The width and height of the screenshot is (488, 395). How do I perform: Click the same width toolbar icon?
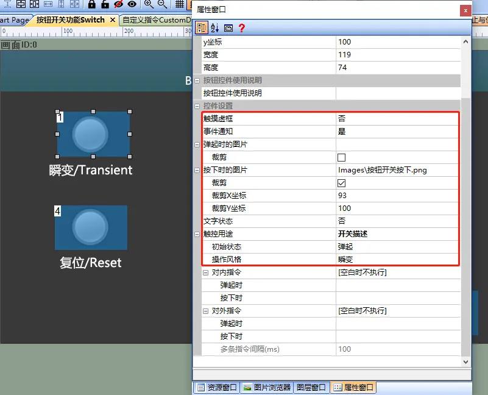pos(48,4)
